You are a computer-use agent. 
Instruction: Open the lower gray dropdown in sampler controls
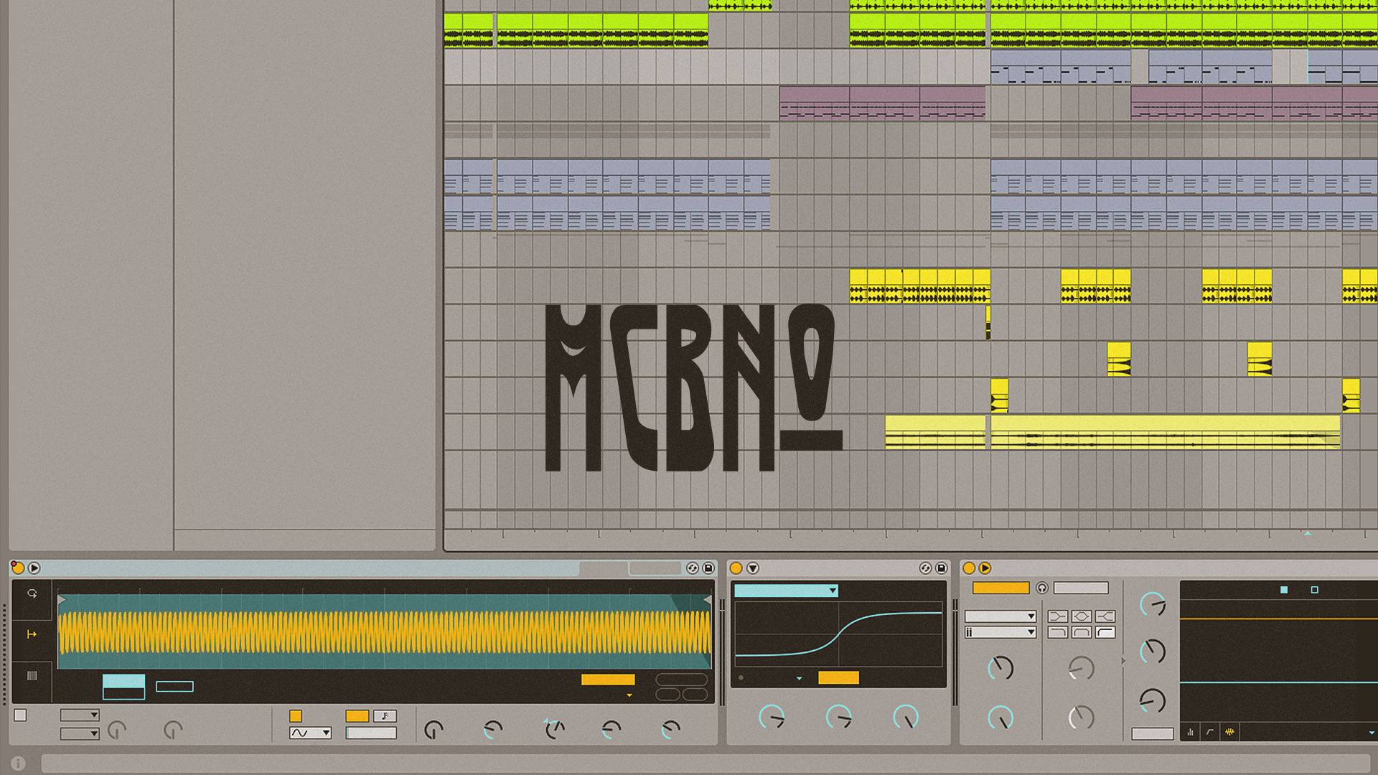click(x=80, y=733)
